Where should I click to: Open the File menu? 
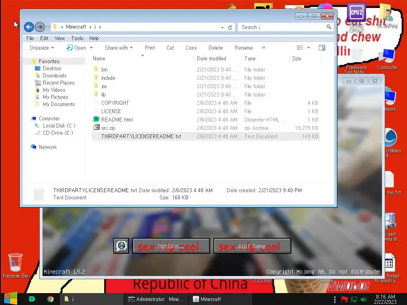tap(30, 38)
